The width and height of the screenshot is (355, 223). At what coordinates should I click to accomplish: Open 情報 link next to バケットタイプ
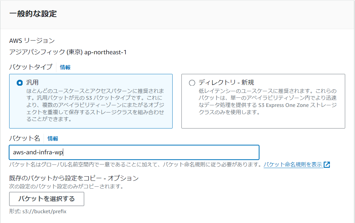tap(65, 67)
